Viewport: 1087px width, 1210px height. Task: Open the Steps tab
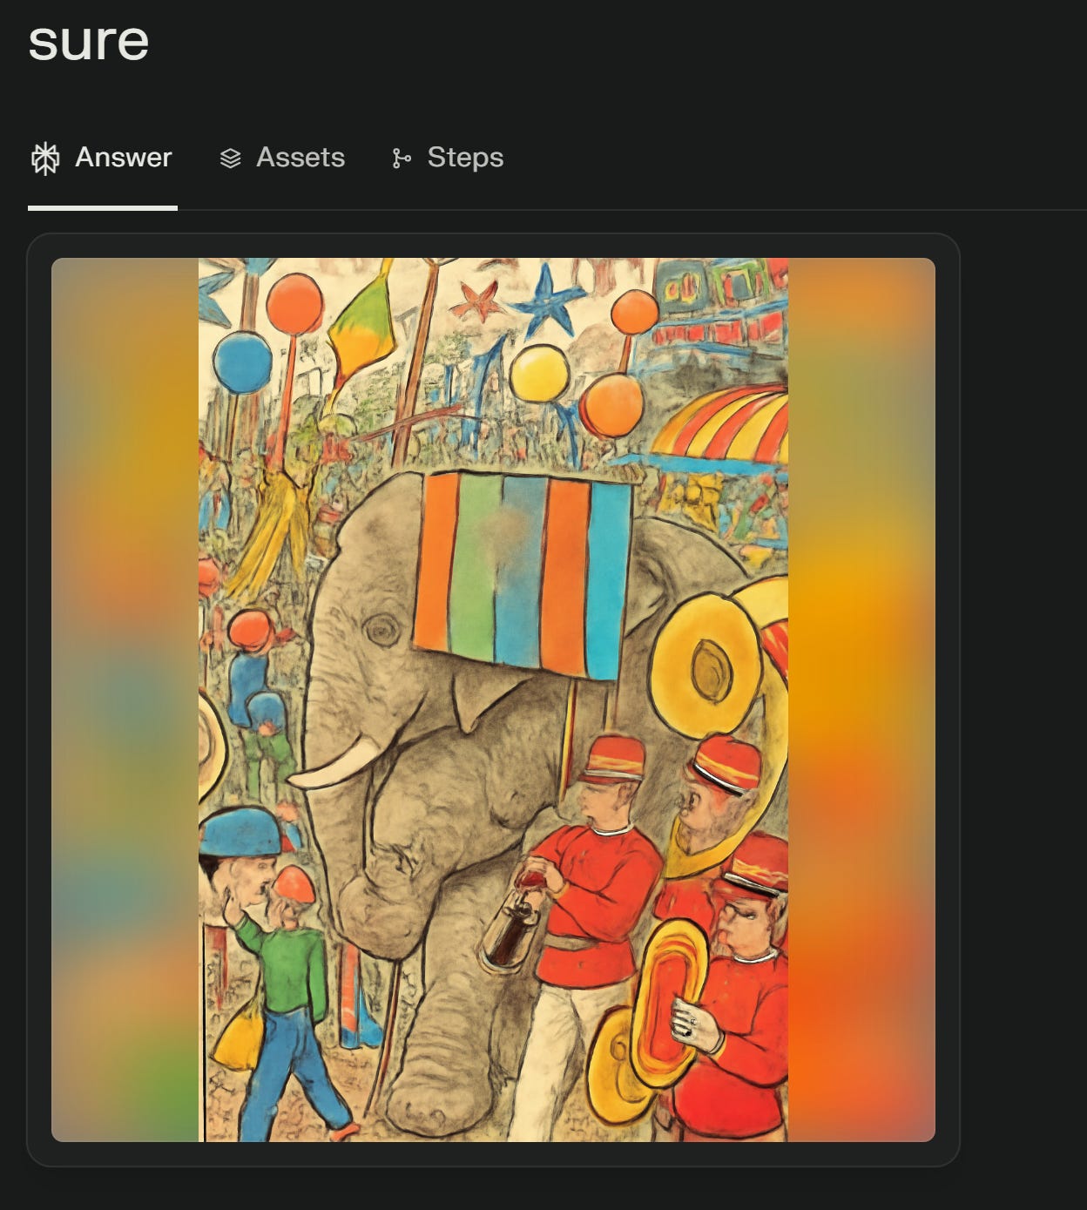pos(465,157)
